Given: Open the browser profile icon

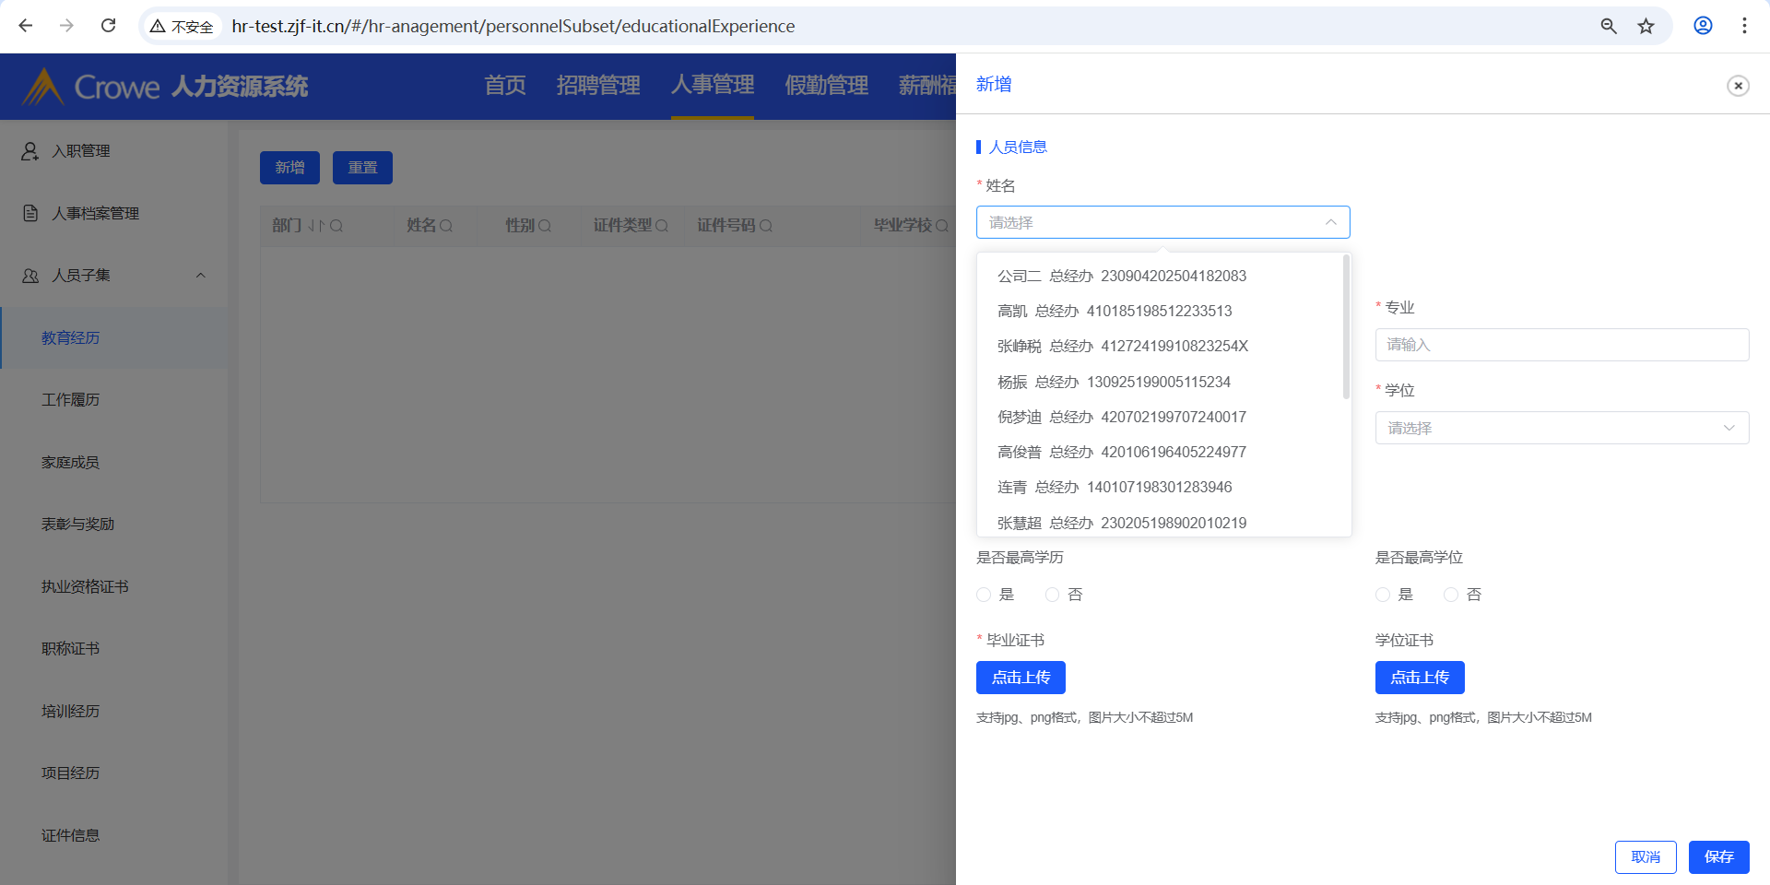Looking at the screenshot, I should tap(1703, 26).
